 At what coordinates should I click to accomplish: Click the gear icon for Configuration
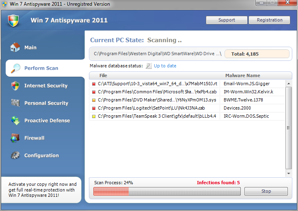(x=15, y=155)
